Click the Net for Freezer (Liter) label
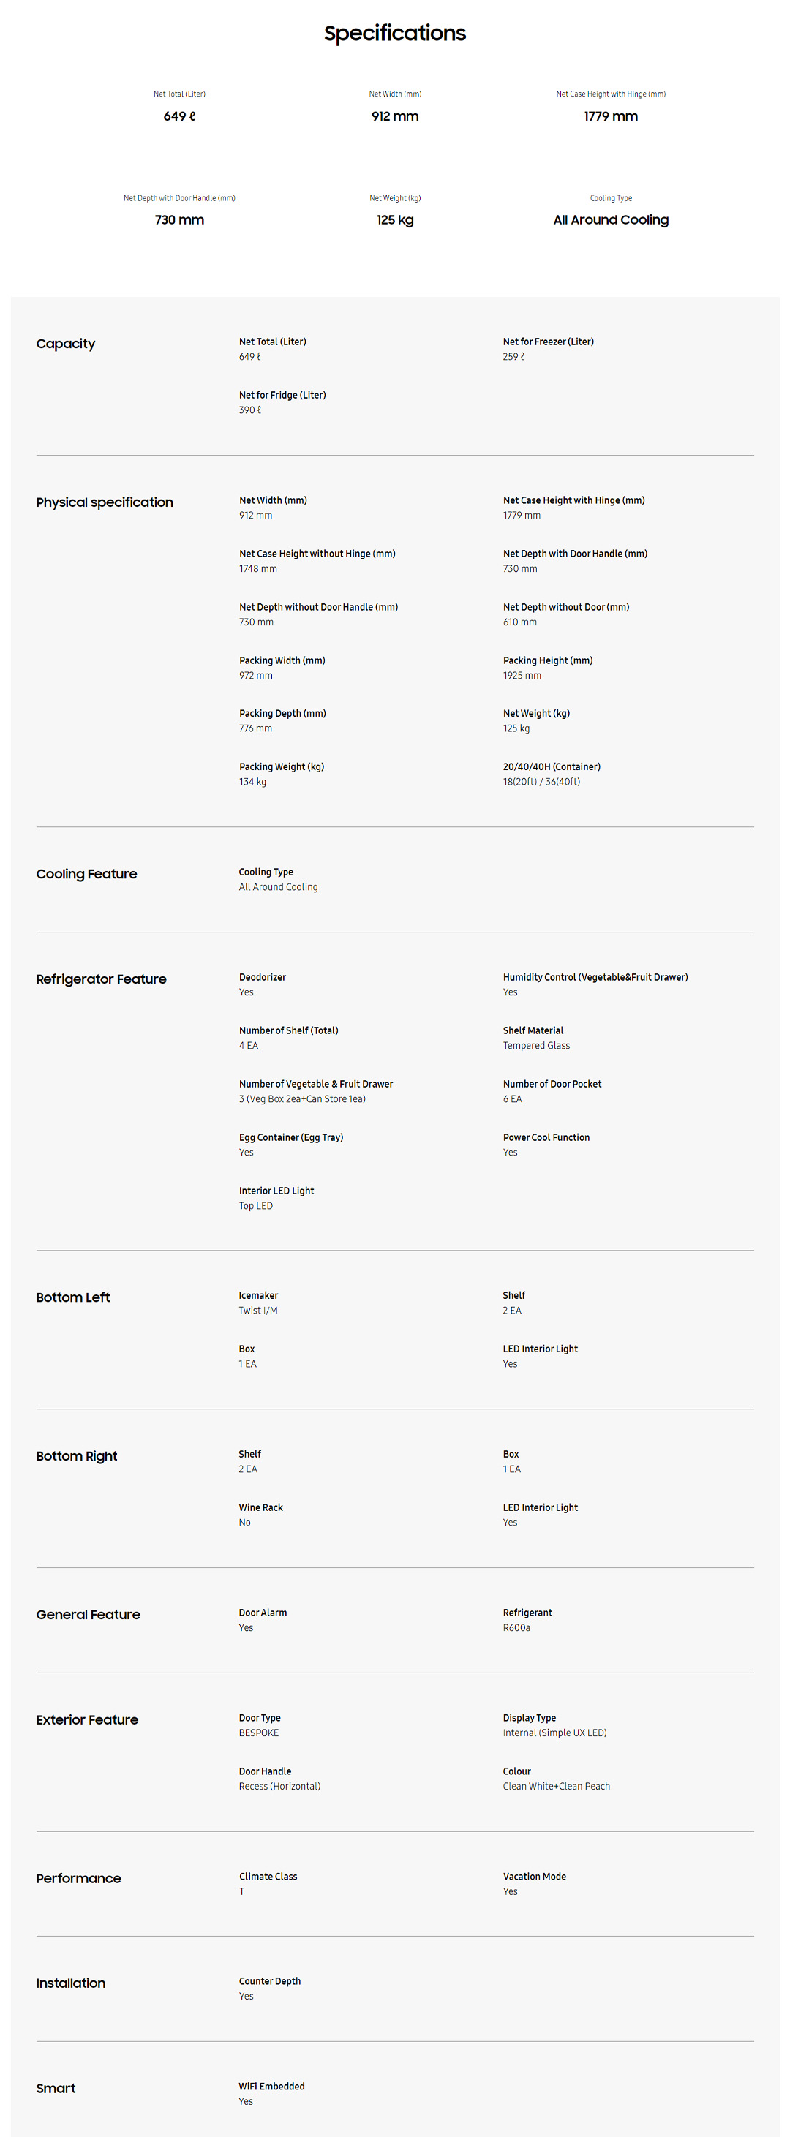The image size is (790, 2137). (548, 342)
